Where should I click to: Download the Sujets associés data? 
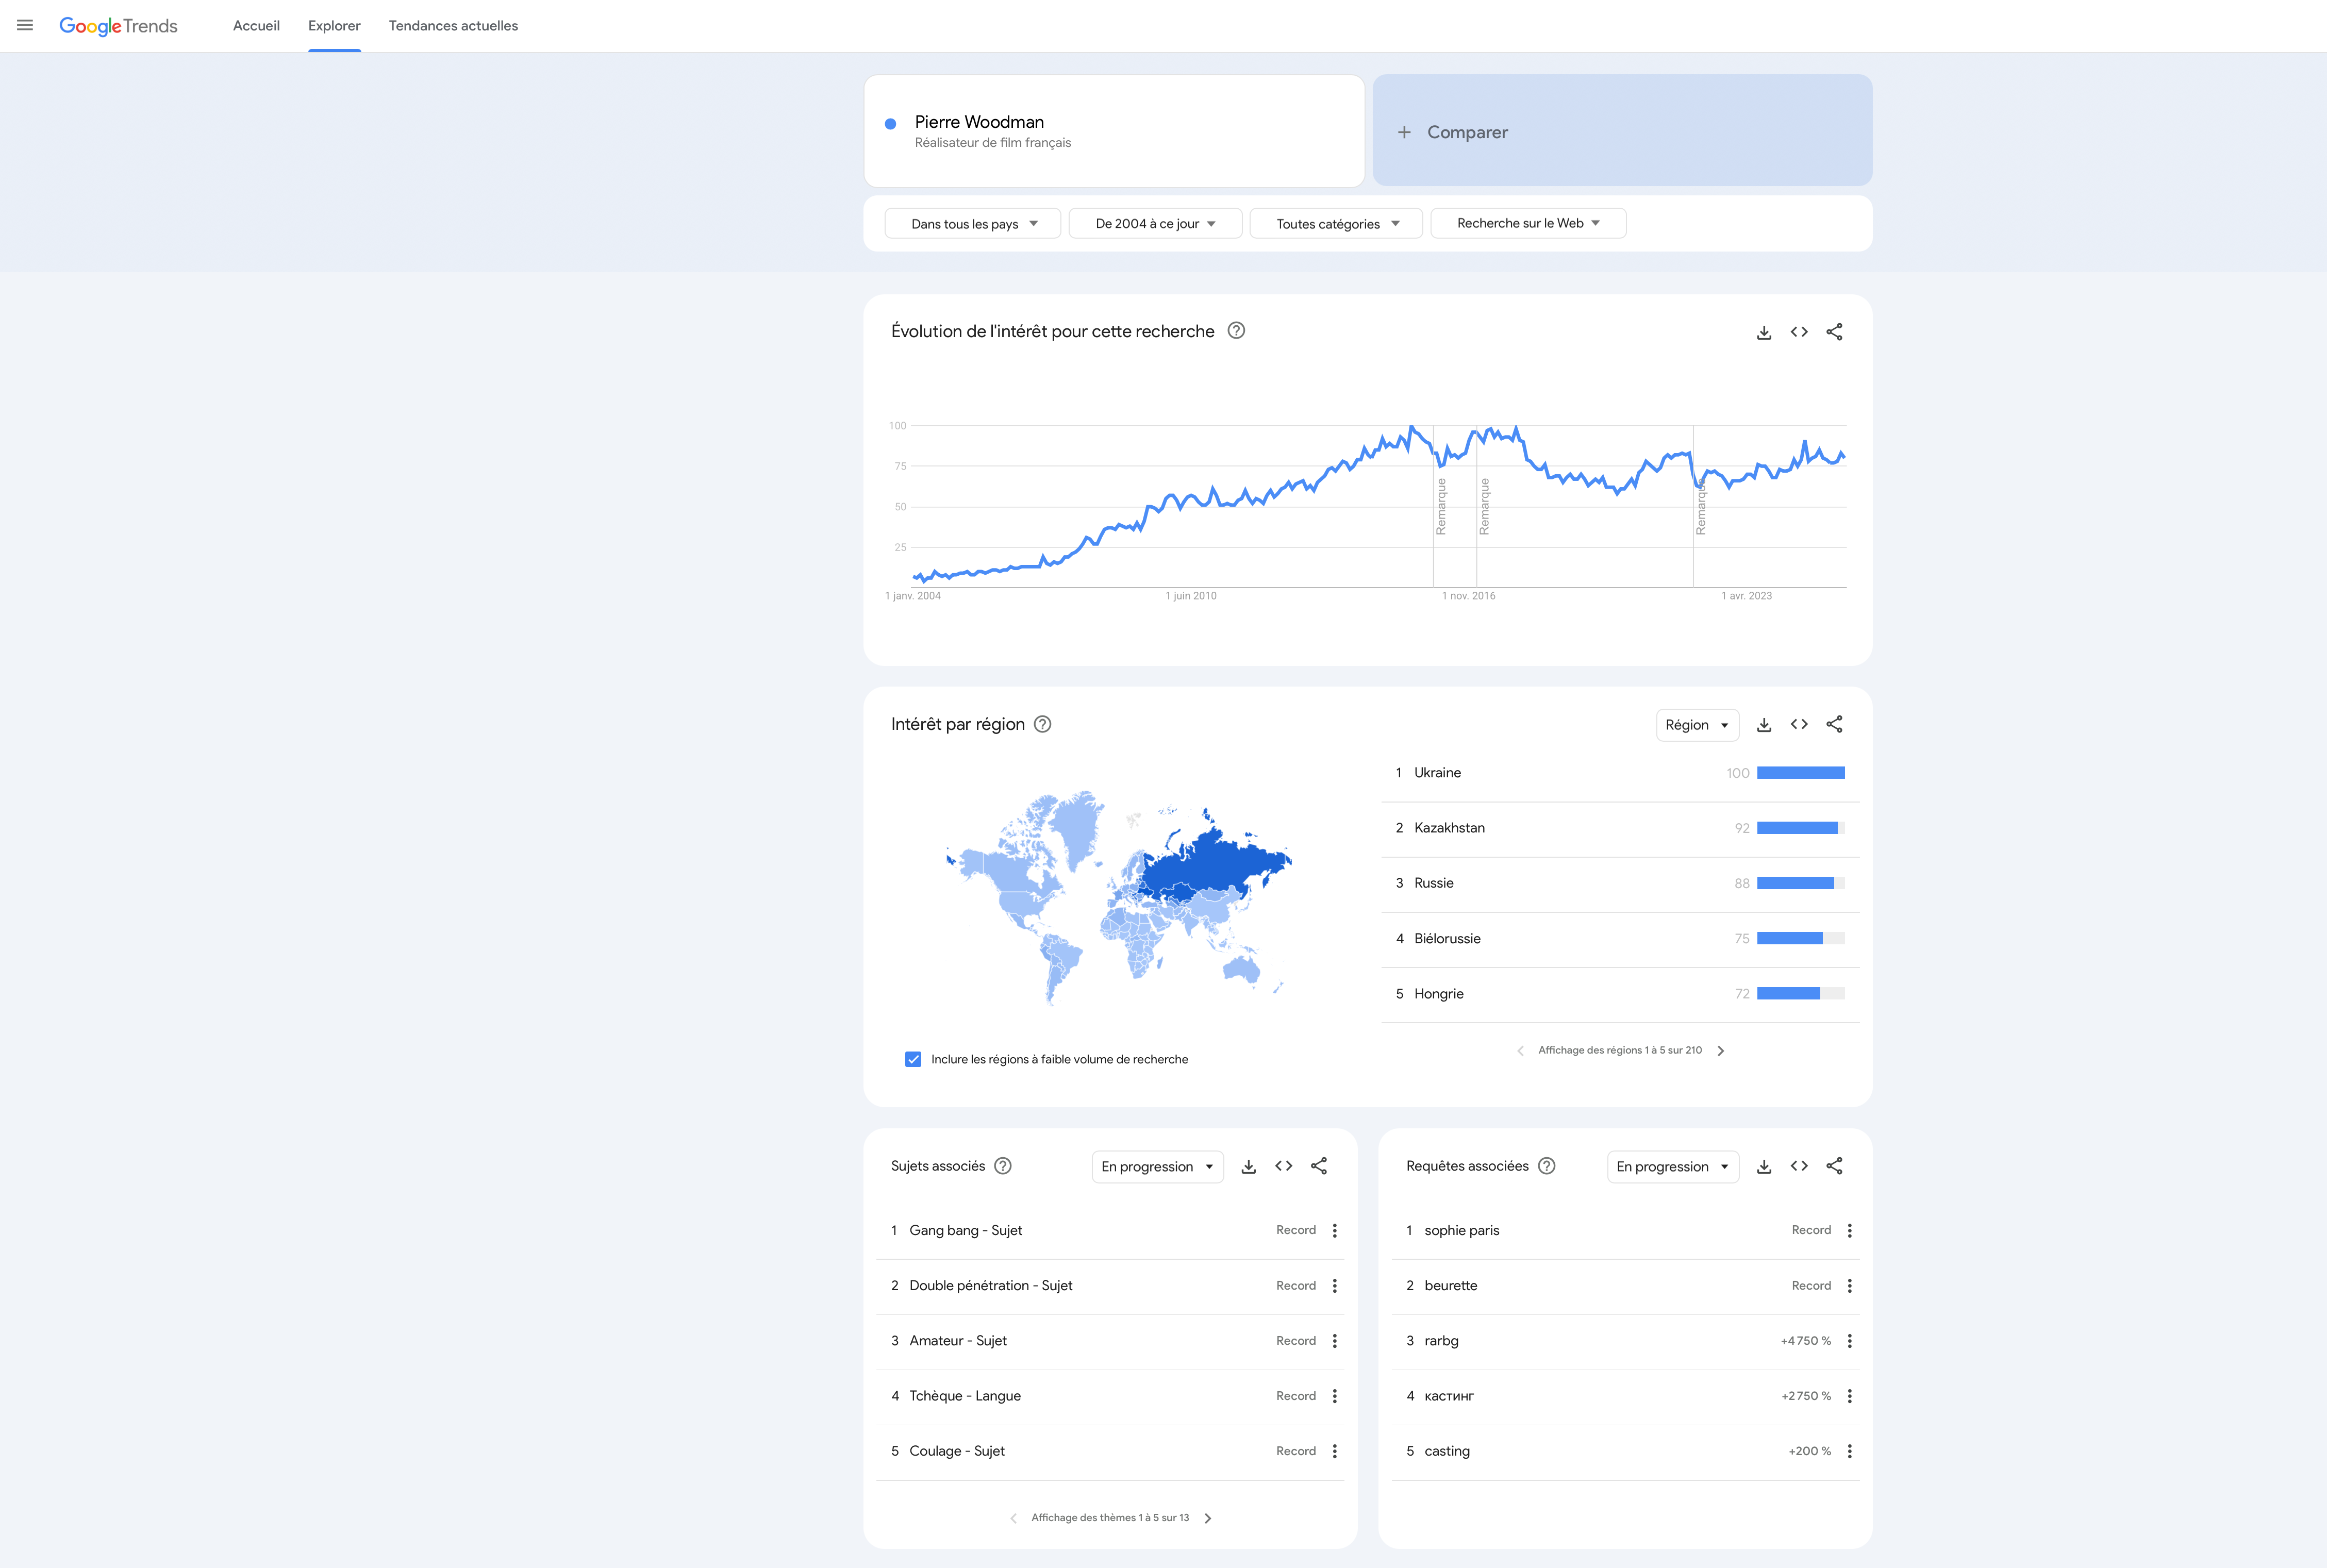click(x=1249, y=1166)
